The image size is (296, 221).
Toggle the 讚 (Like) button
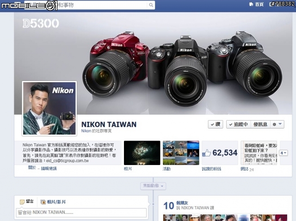(x=216, y=124)
